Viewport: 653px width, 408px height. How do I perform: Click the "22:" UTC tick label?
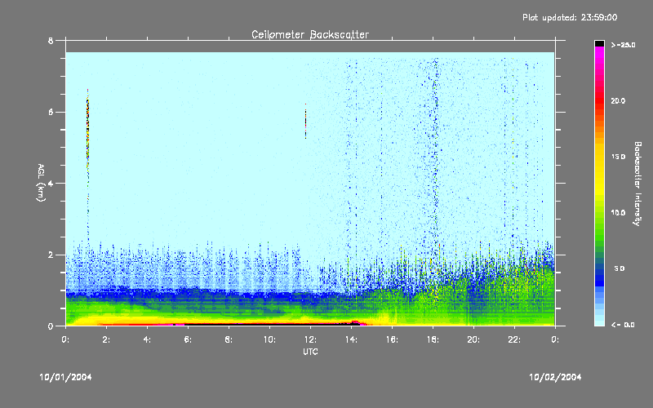coord(514,339)
